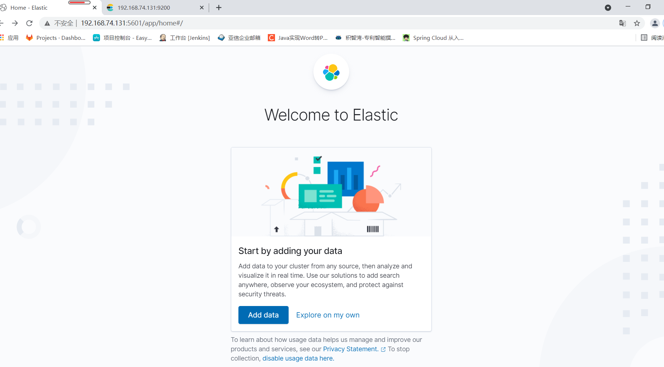Viewport: 664px width, 367px height.
Task: Open the Privacy Statement link
Action: [x=351, y=349]
